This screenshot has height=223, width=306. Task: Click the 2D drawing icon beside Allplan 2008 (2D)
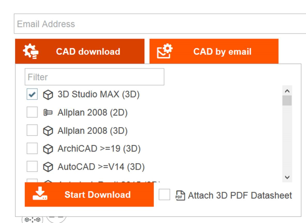pyautogui.click(x=48, y=112)
